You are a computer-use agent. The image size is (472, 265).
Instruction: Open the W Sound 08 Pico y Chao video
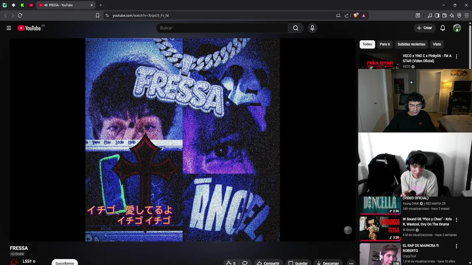427,222
